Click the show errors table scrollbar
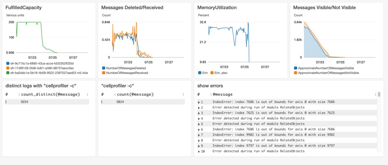Image resolution: width=388 pixels, height=165 pixels. pos(379,95)
